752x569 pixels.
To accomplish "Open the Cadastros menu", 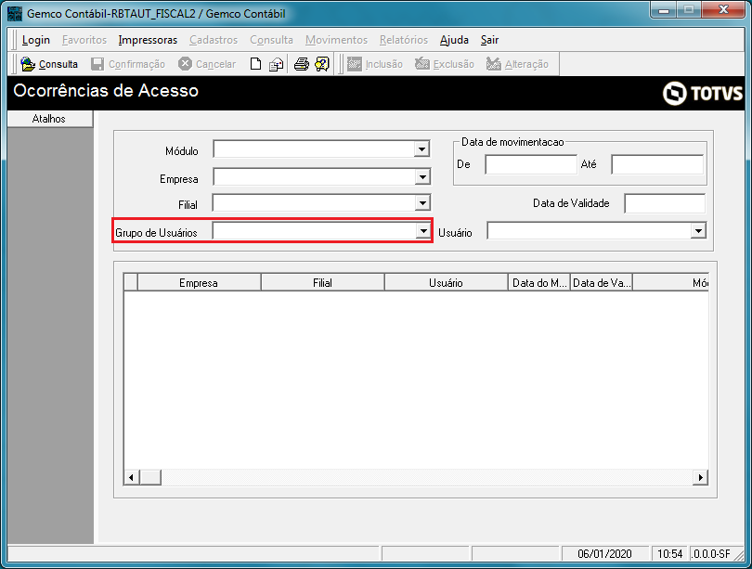I will coord(214,40).
